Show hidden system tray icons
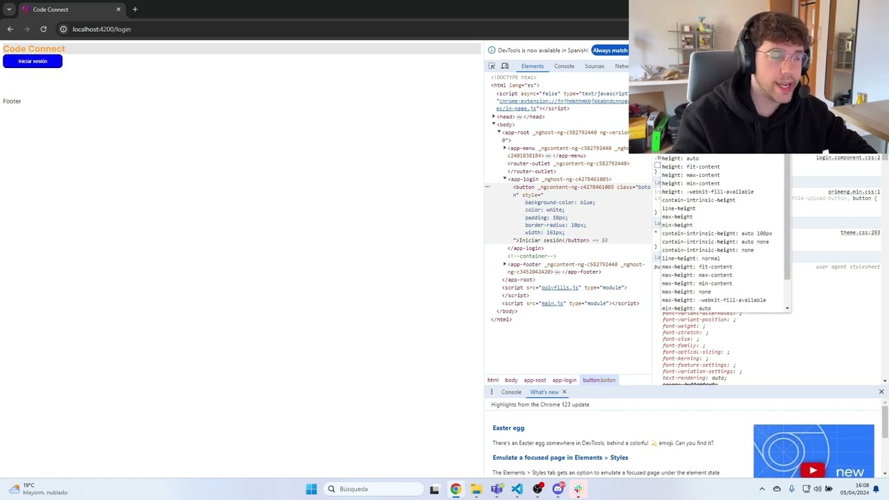Image resolution: width=889 pixels, height=500 pixels. coord(762,489)
